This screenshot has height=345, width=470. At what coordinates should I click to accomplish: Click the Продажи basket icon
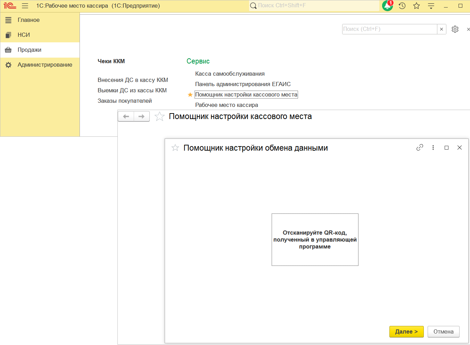(x=8, y=50)
